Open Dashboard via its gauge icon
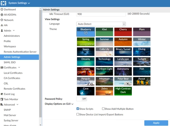The width and height of the screenshot is (170, 126). point(2,9)
